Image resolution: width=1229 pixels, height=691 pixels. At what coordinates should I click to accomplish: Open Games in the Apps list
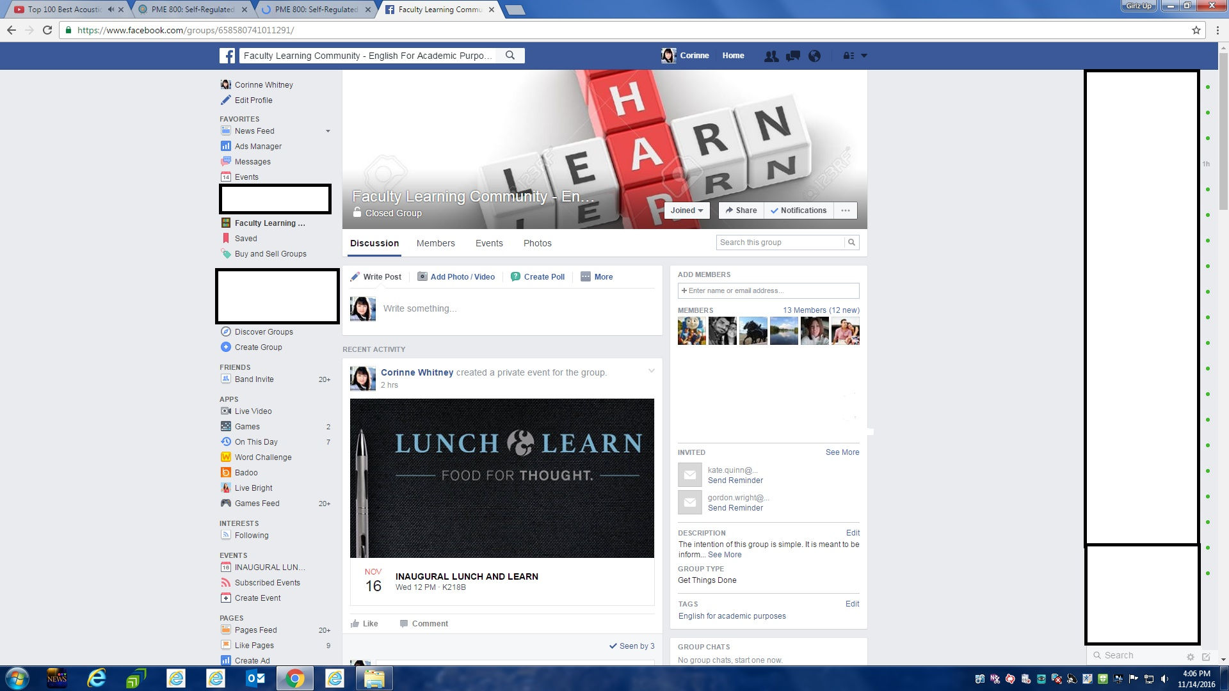tap(247, 427)
